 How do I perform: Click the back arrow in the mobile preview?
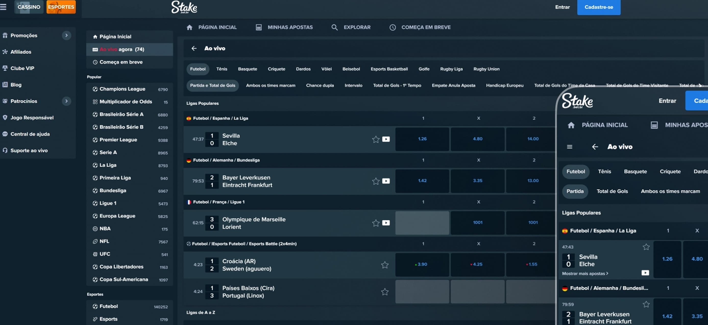[x=595, y=147]
